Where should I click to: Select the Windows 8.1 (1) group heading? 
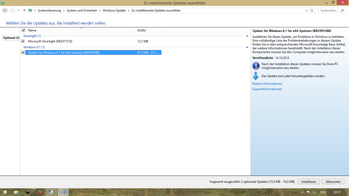pyautogui.click(x=34, y=47)
